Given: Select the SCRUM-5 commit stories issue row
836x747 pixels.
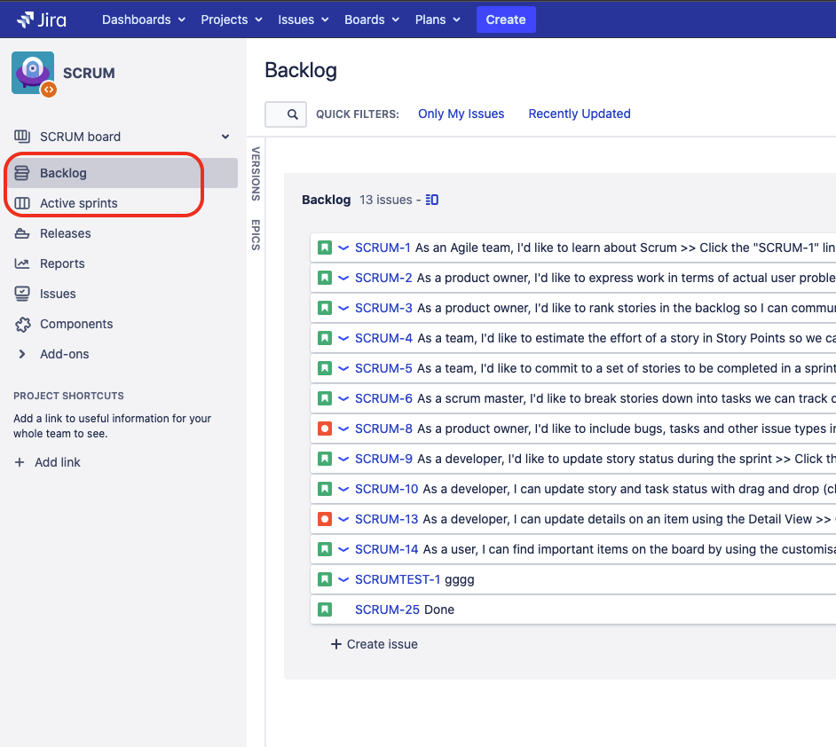Looking at the screenshot, I should point(573,368).
